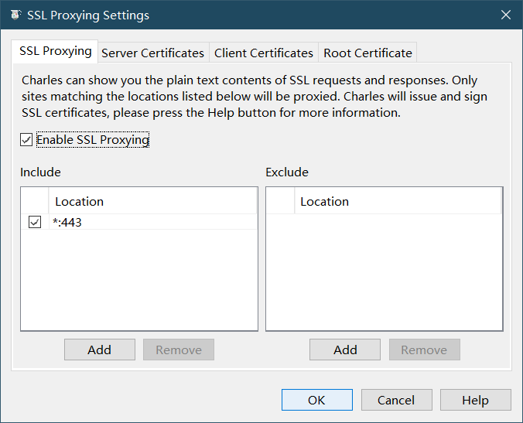
Task: Select the *:443 location row
Action: [139, 222]
